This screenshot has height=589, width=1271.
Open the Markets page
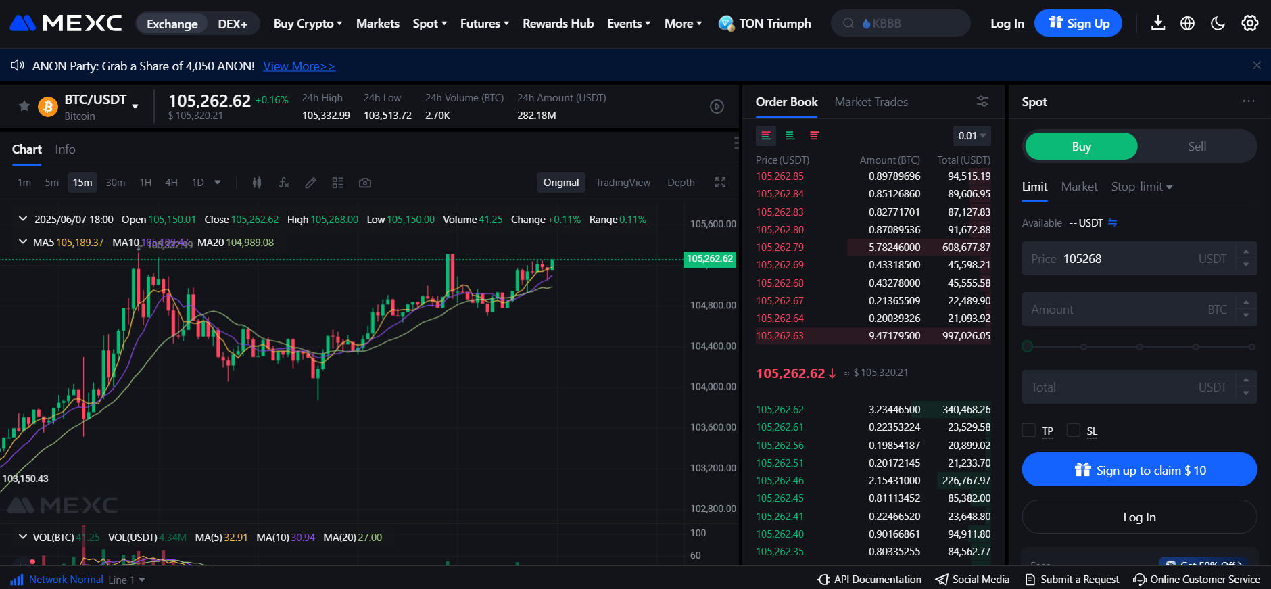[378, 24]
